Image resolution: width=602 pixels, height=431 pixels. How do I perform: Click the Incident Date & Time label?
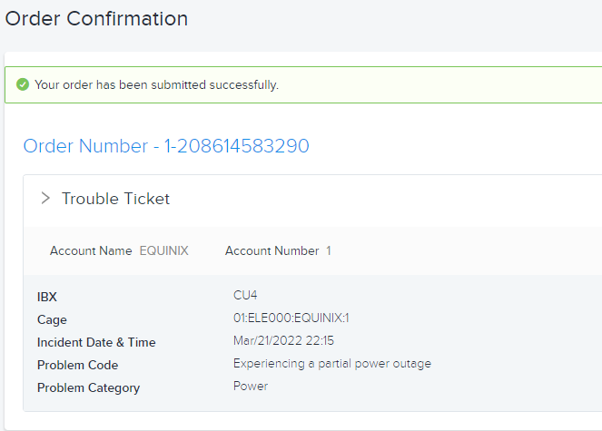click(x=96, y=342)
